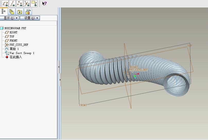Click the context help pointer icon
Viewport: 208px width, 140px height.
(x=44, y=3)
